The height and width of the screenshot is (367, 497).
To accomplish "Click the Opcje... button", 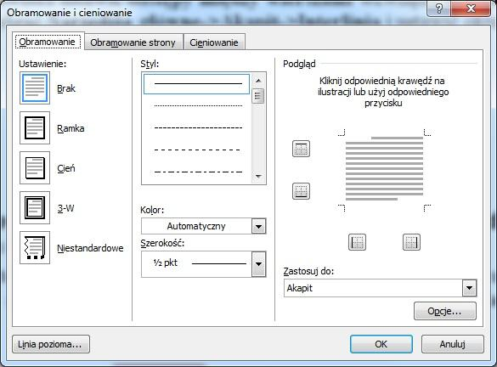I will pyautogui.click(x=444, y=311).
